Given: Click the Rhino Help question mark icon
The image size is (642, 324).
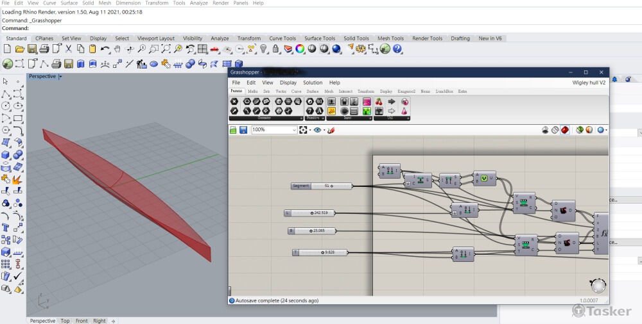Looking at the screenshot, I should click(x=397, y=49).
